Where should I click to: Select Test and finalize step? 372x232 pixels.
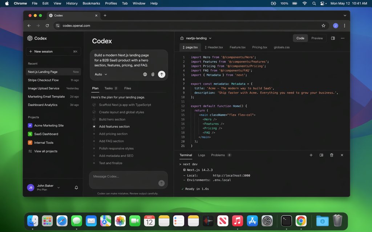(110, 163)
